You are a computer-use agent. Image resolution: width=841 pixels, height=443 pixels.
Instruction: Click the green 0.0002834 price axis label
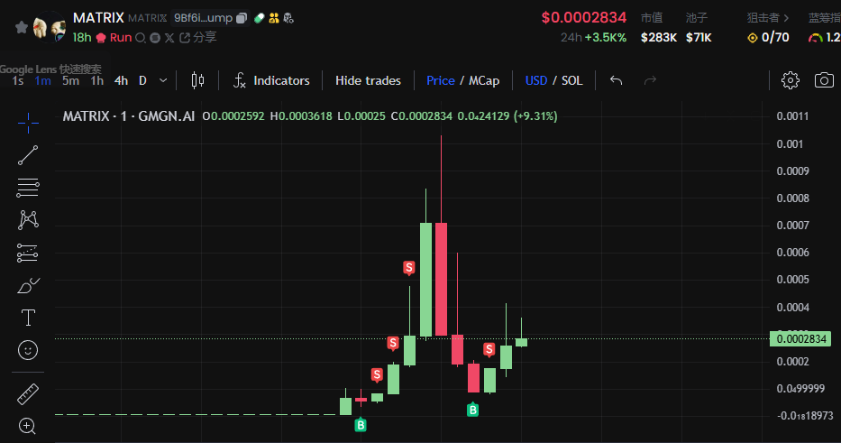800,339
